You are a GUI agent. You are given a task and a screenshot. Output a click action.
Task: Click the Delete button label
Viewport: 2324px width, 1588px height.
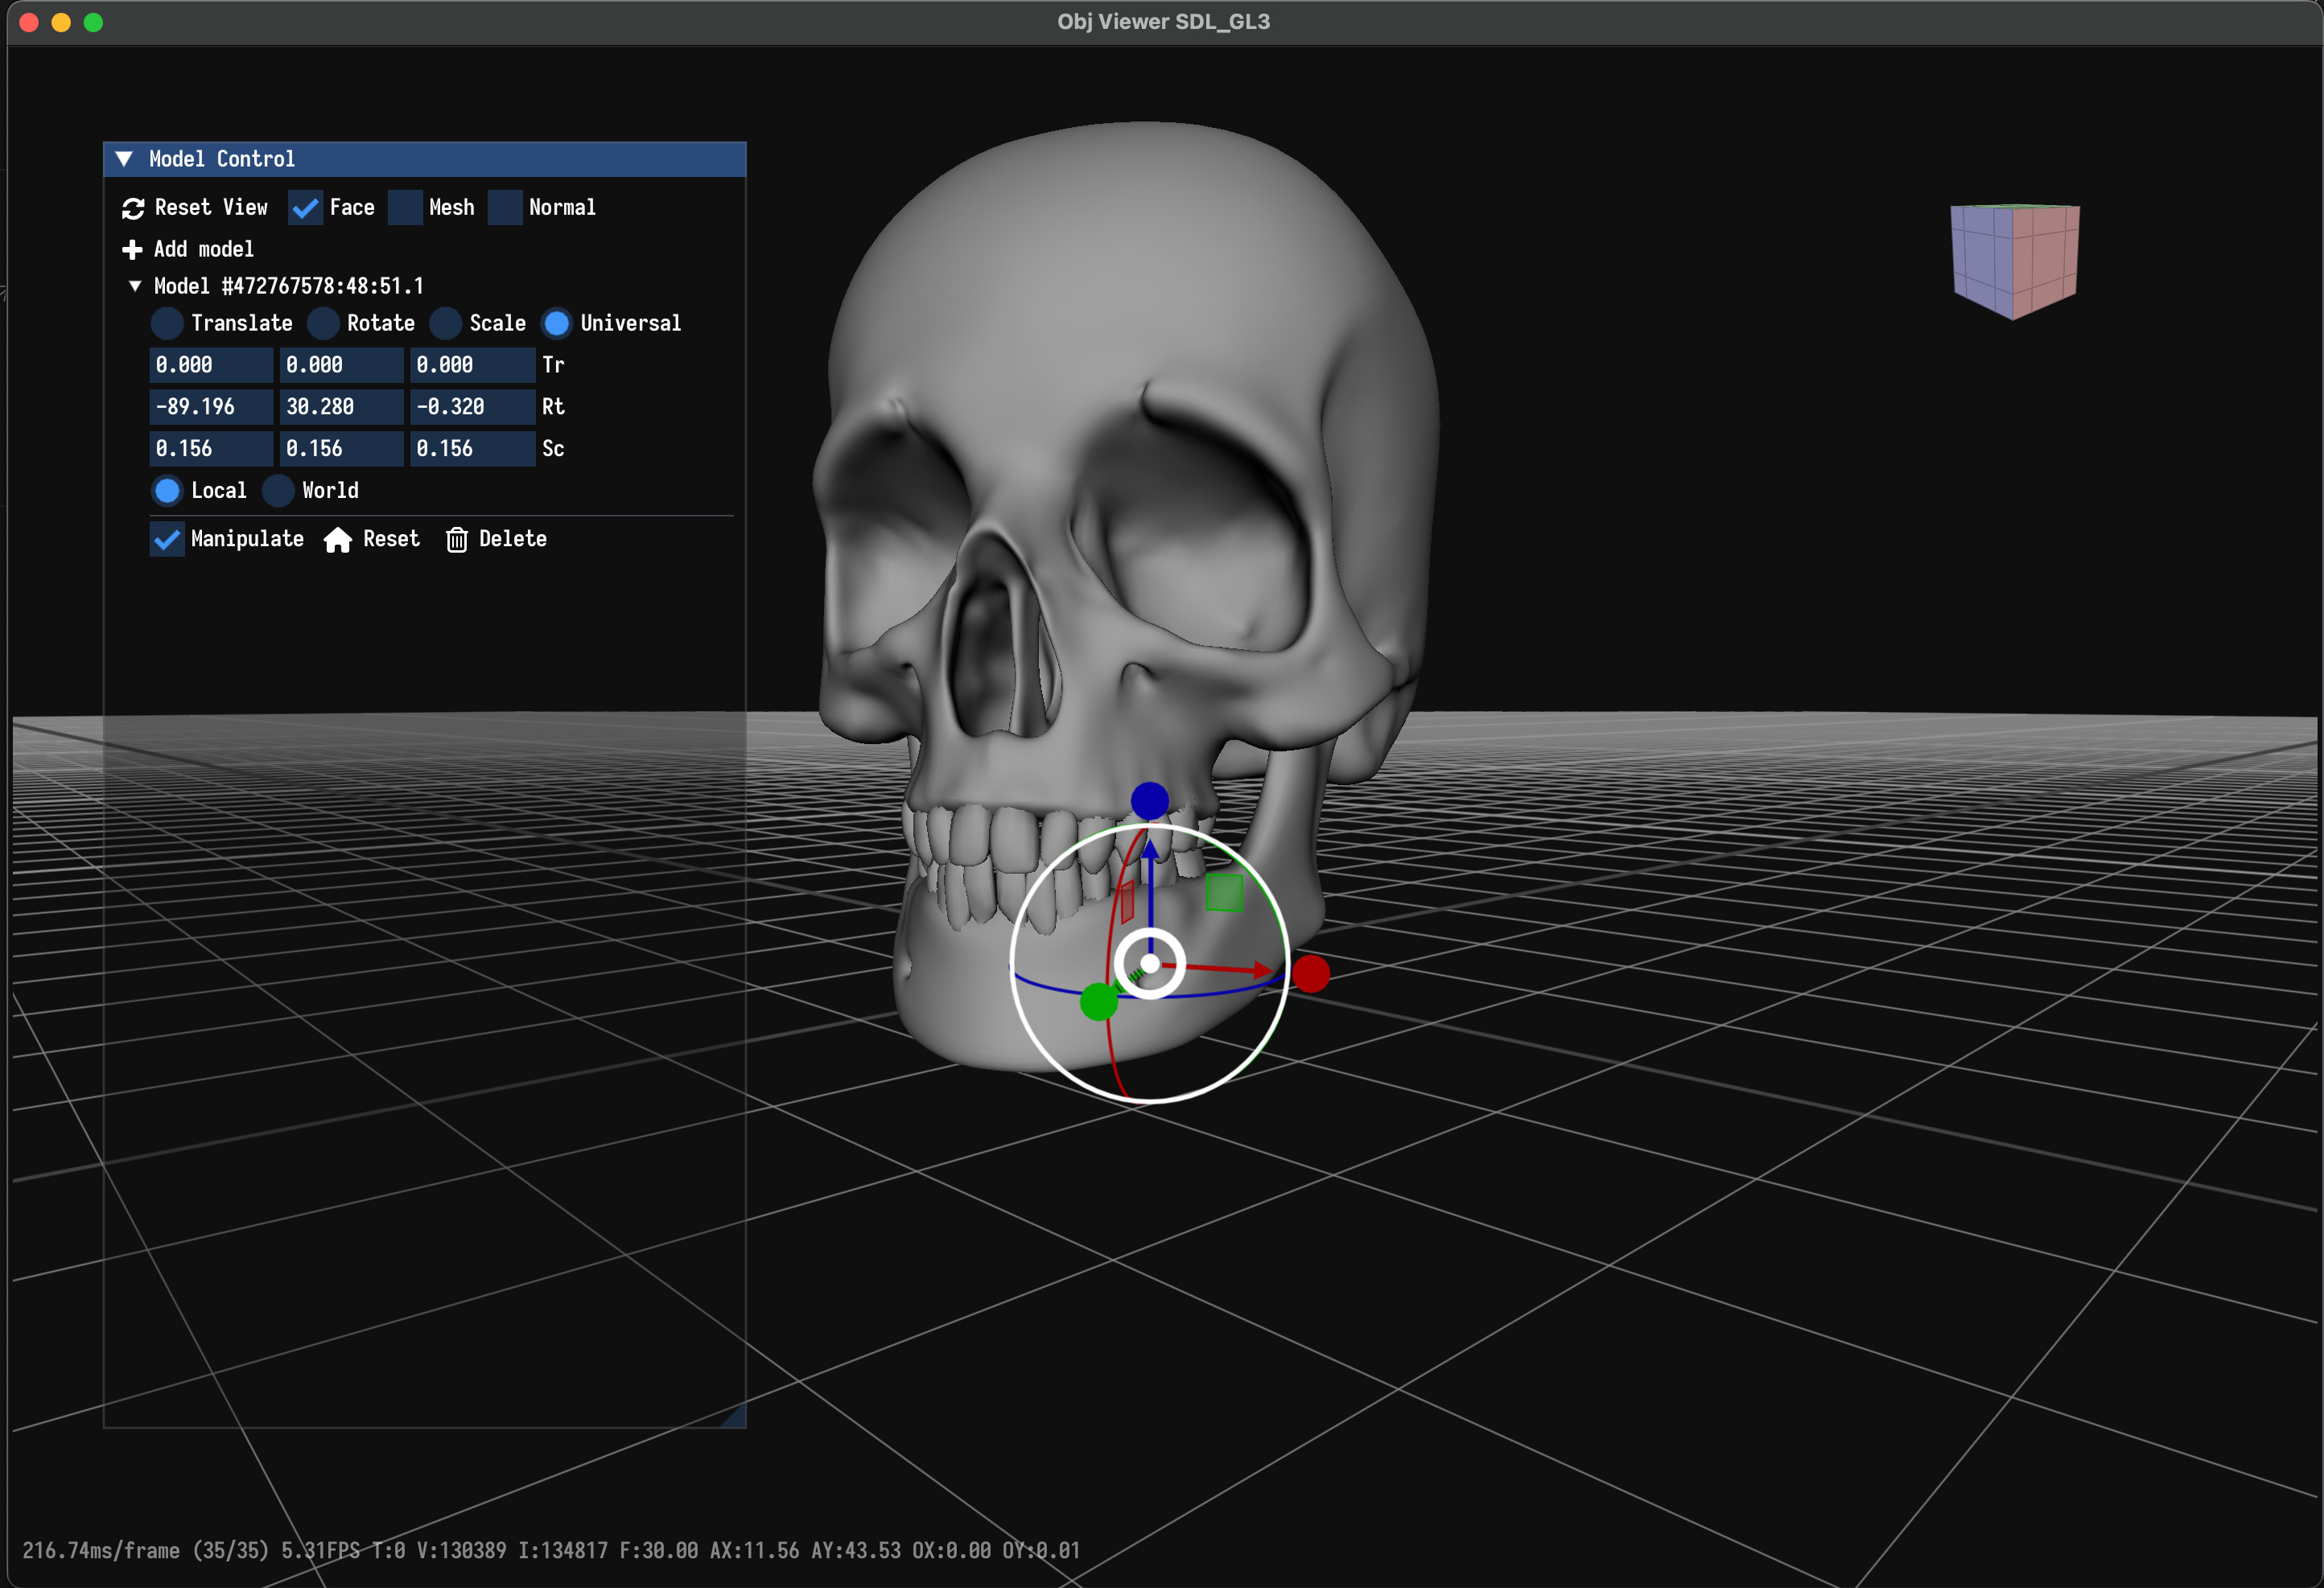pyautogui.click(x=513, y=539)
